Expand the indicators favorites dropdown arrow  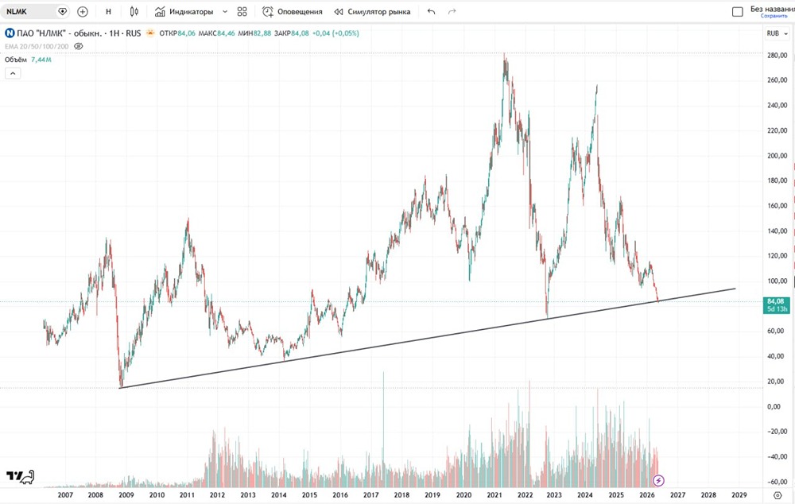tap(225, 11)
